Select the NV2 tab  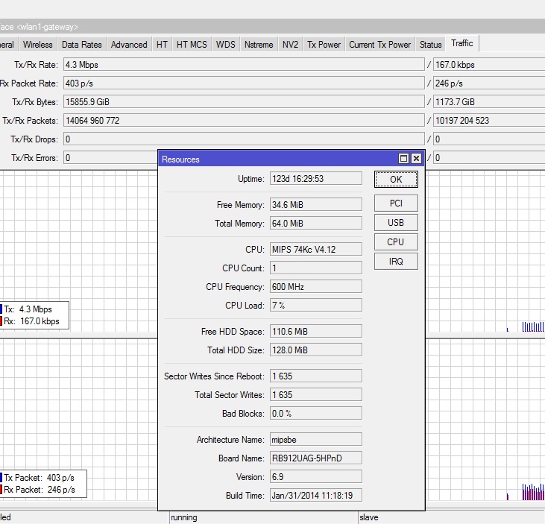pos(290,45)
